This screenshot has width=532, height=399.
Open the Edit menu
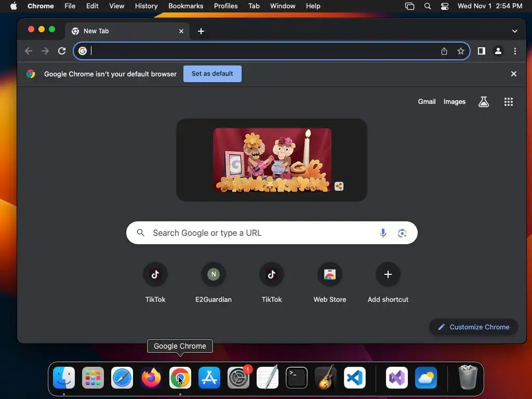click(x=92, y=6)
